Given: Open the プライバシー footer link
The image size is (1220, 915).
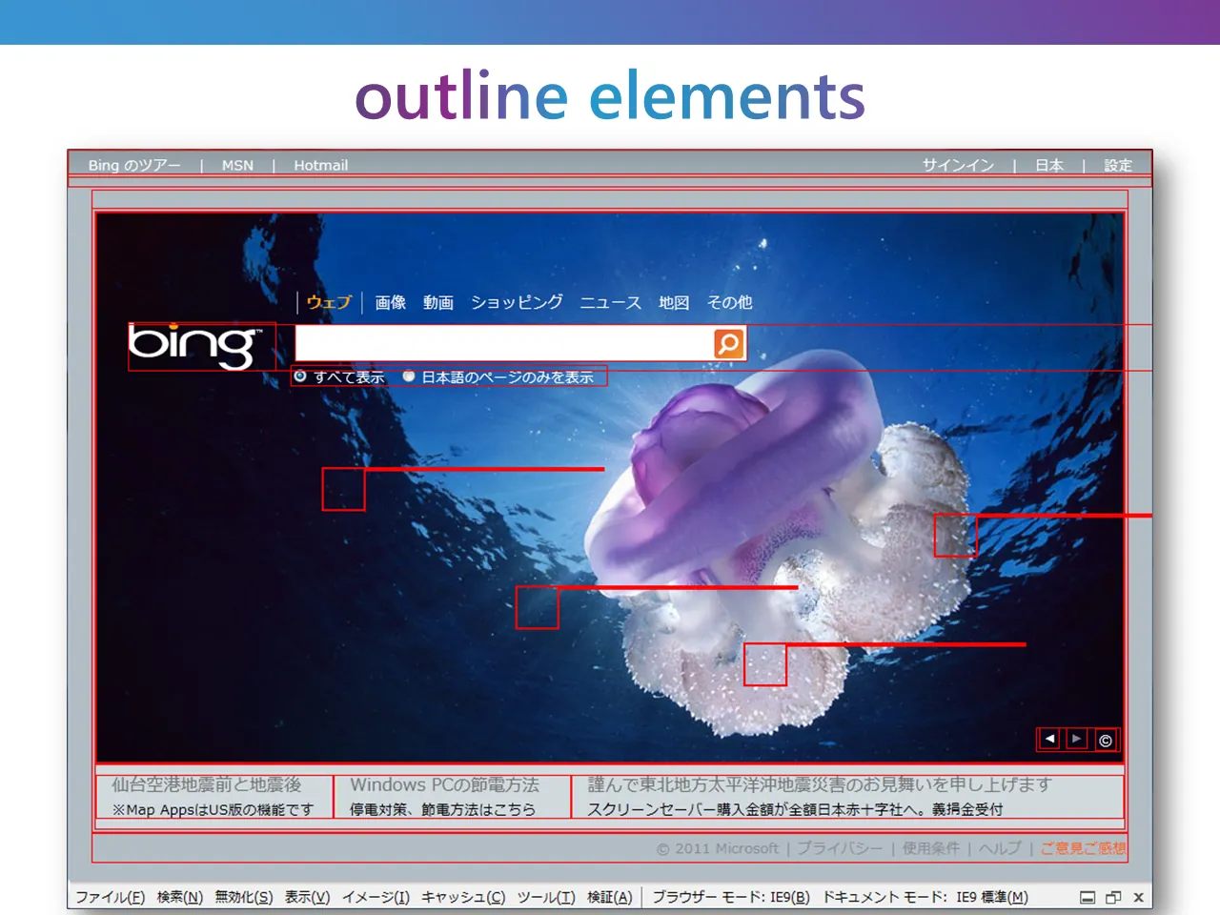Looking at the screenshot, I should click(x=840, y=848).
